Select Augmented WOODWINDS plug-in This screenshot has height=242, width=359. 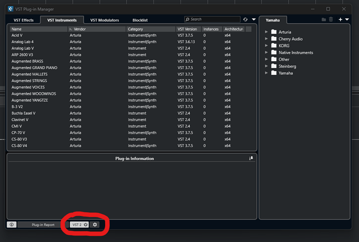pyautogui.click(x=131, y=93)
